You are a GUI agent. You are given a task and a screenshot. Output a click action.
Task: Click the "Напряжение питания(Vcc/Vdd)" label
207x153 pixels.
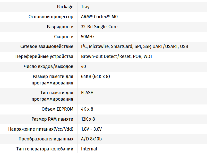pos(41,129)
